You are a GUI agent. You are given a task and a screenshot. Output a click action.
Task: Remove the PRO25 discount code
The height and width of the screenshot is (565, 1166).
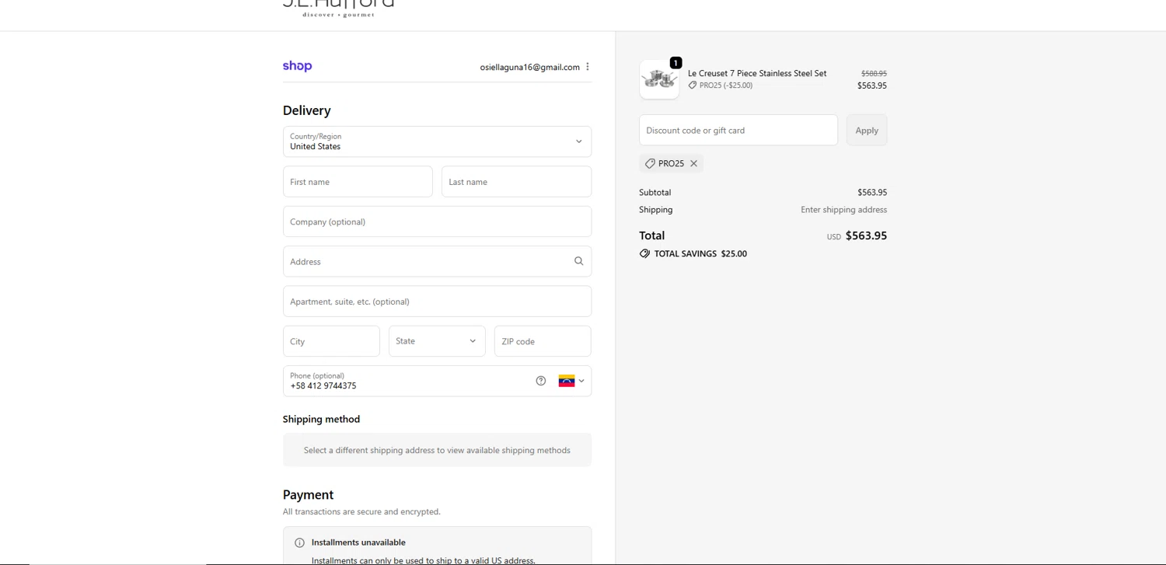tap(694, 163)
